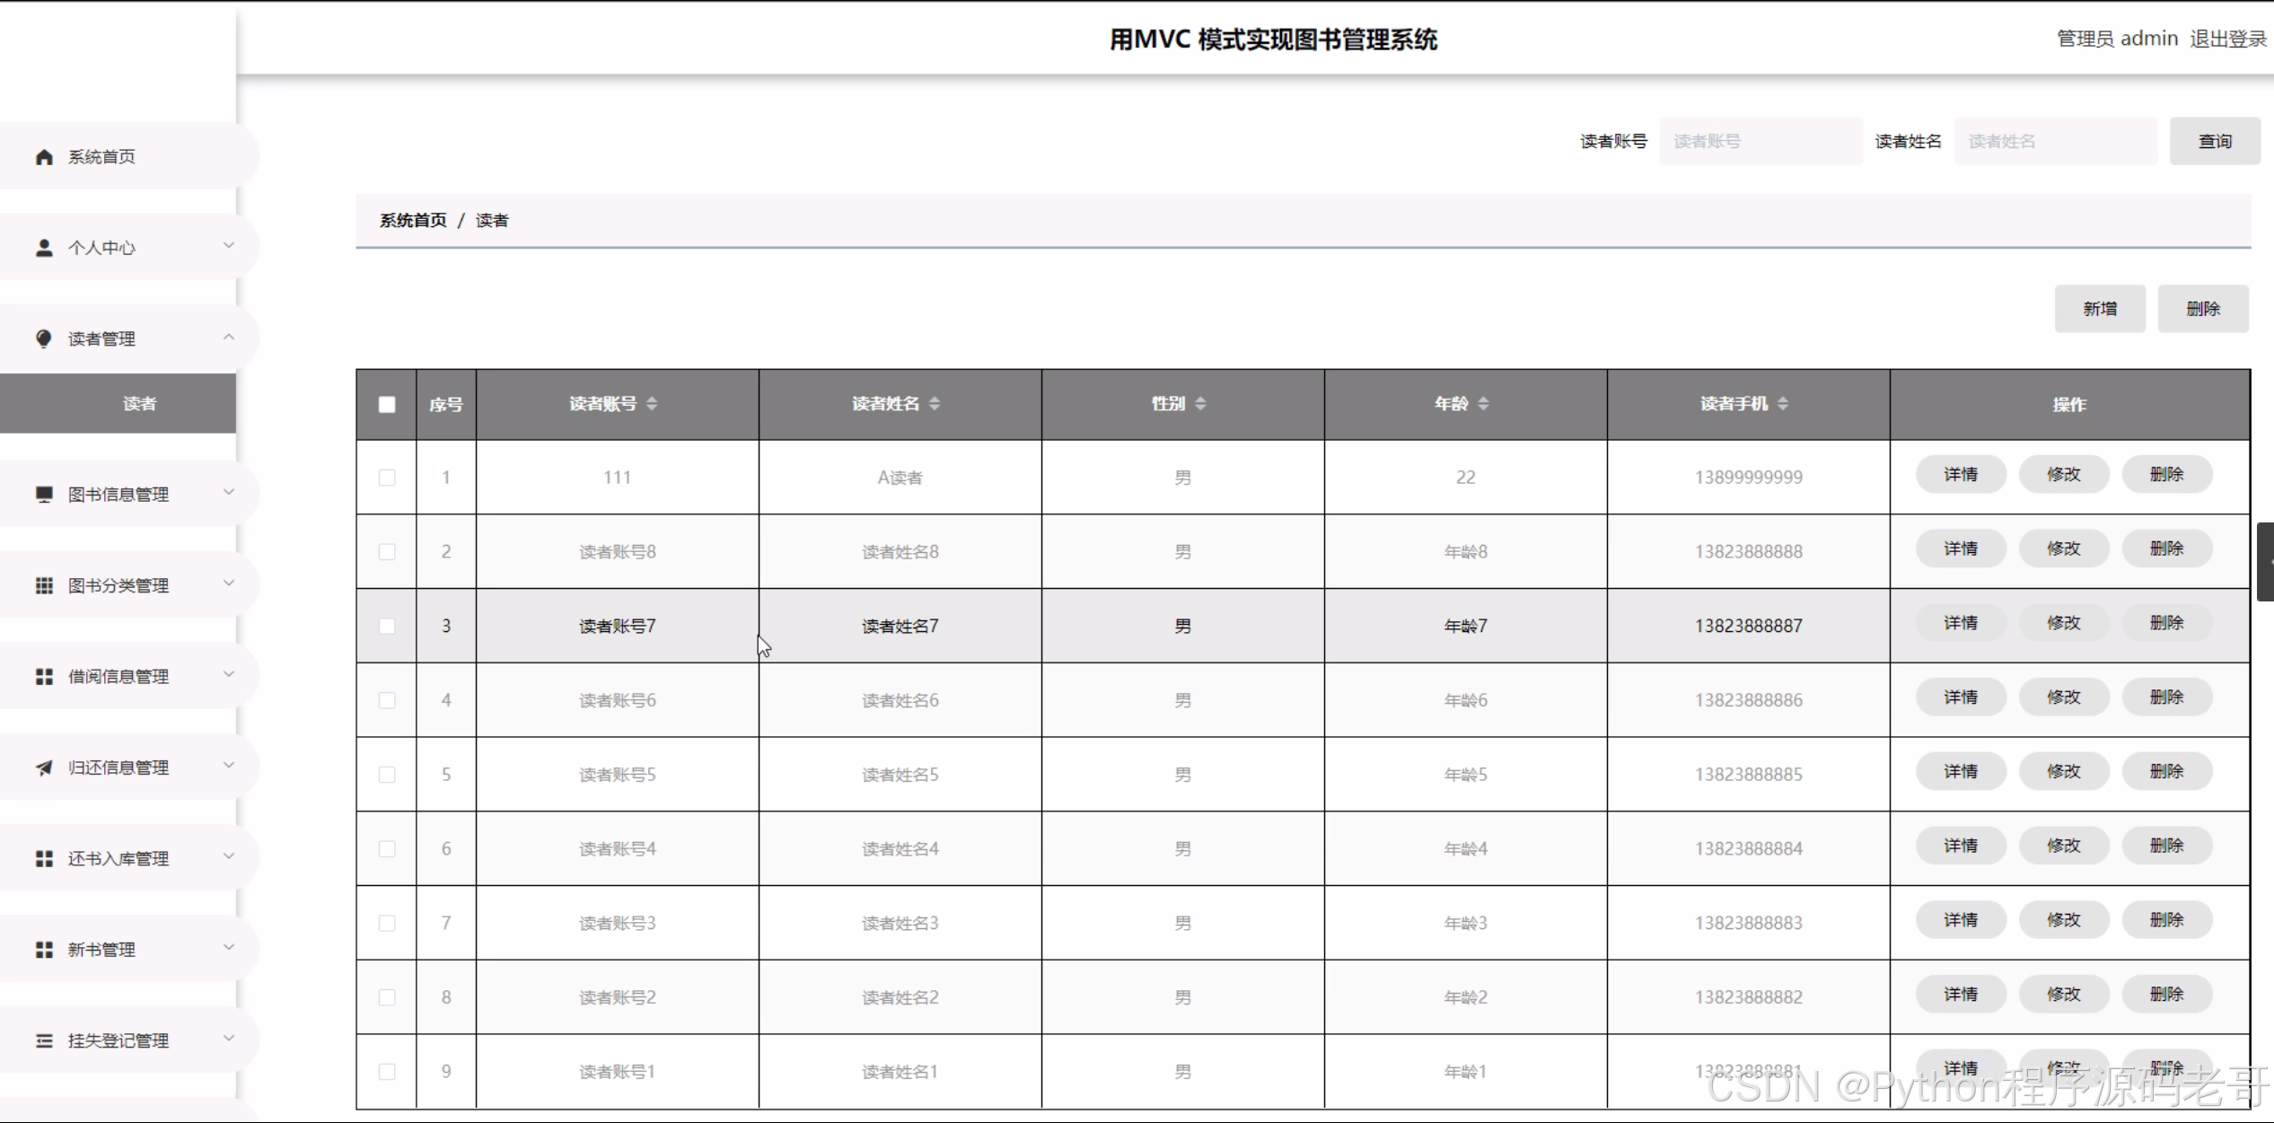Expand the 借阅信息管理 menu chevron
The height and width of the screenshot is (1123, 2274).
coord(228,675)
